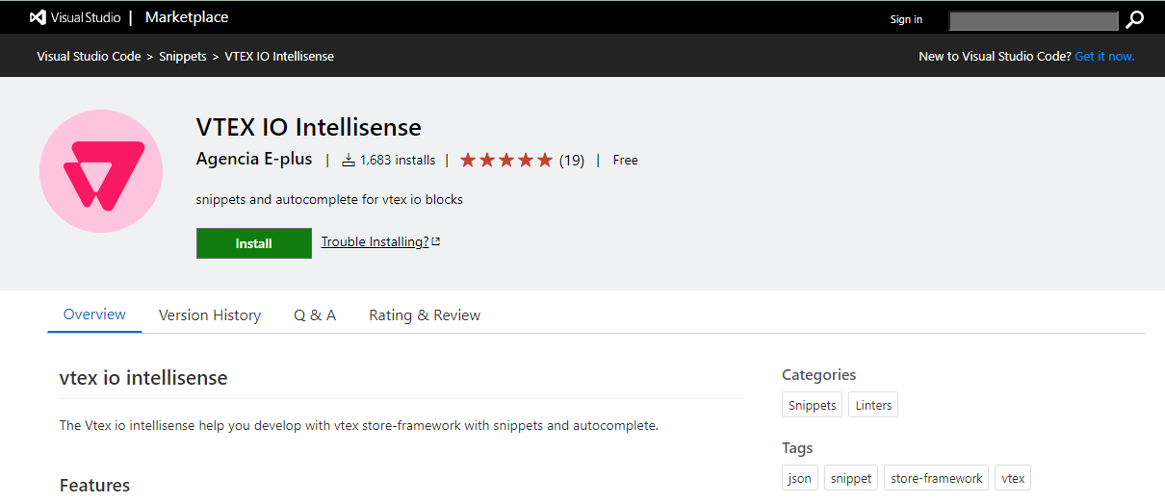The height and width of the screenshot is (503, 1165).
Task: Focus the Marketplace search field
Action: (1033, 20)
